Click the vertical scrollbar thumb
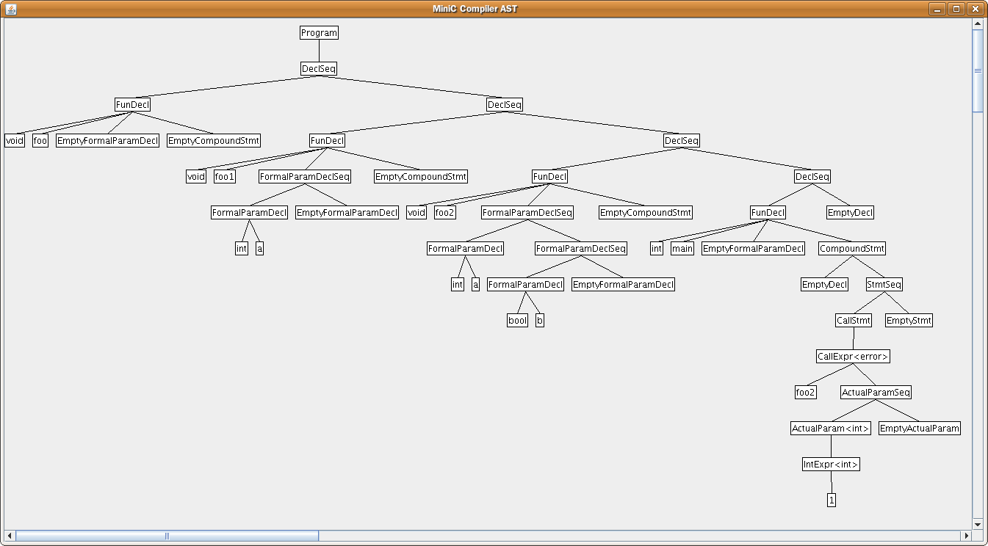This screenshot has width=988, height=546. pyautogui.click(x=978, y=70)
